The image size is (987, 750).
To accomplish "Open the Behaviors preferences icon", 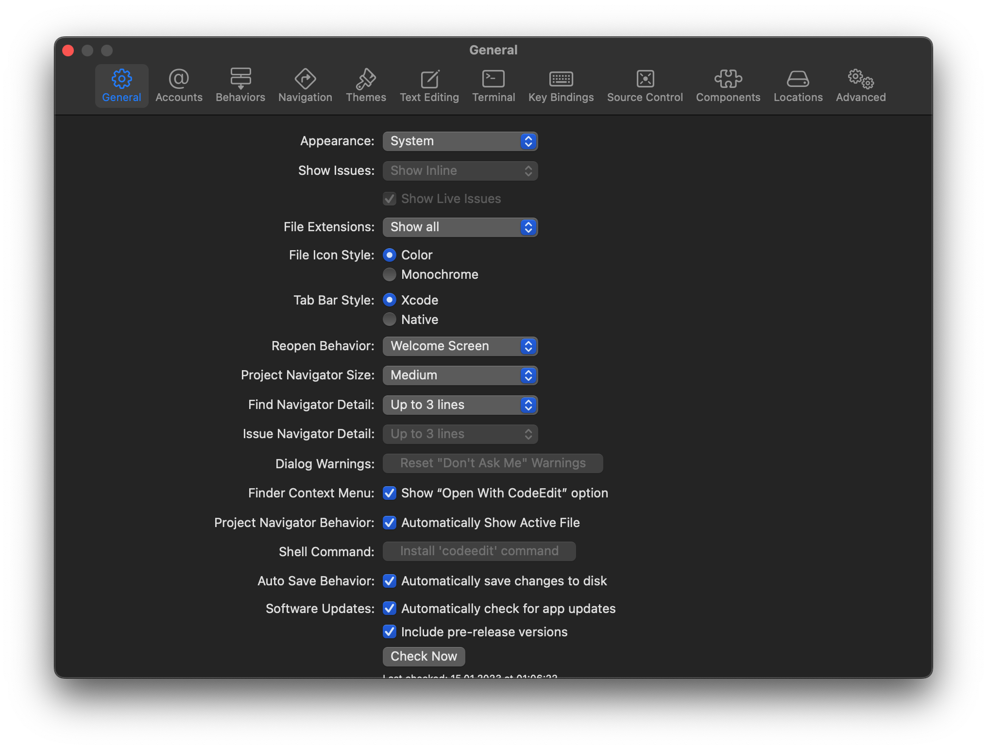I will pos(240,79).
